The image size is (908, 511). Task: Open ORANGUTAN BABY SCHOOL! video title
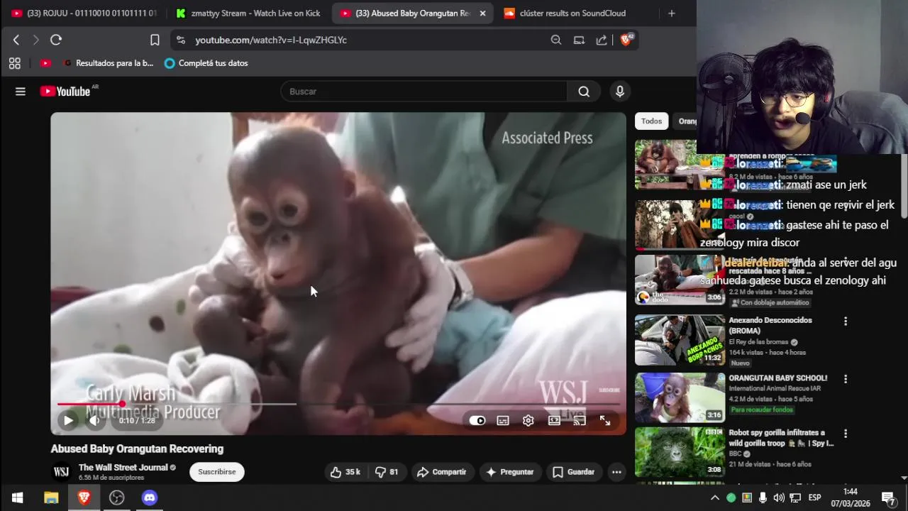click(777, 378)
